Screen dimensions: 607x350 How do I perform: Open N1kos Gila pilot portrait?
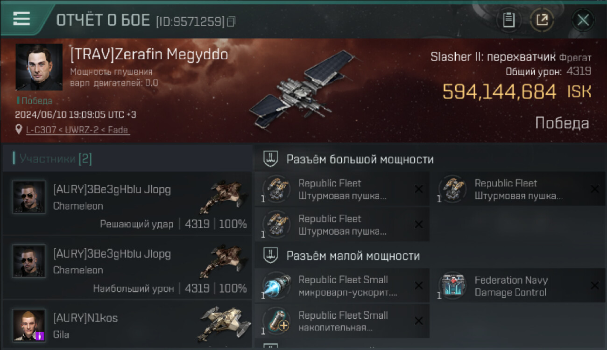[29, 325]
